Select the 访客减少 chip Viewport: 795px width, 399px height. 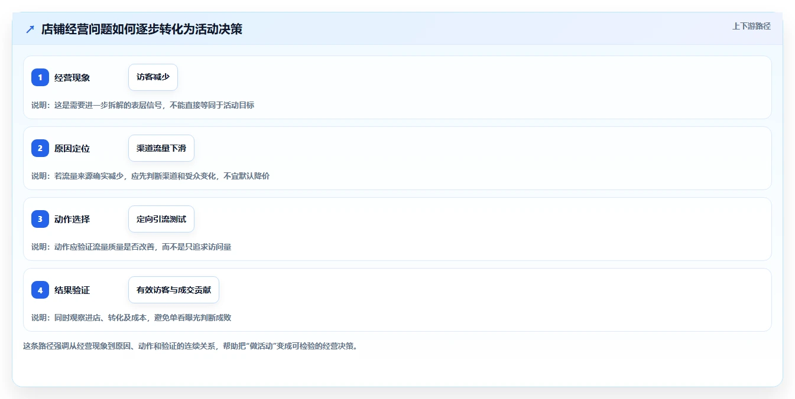[x=153, y=77]
